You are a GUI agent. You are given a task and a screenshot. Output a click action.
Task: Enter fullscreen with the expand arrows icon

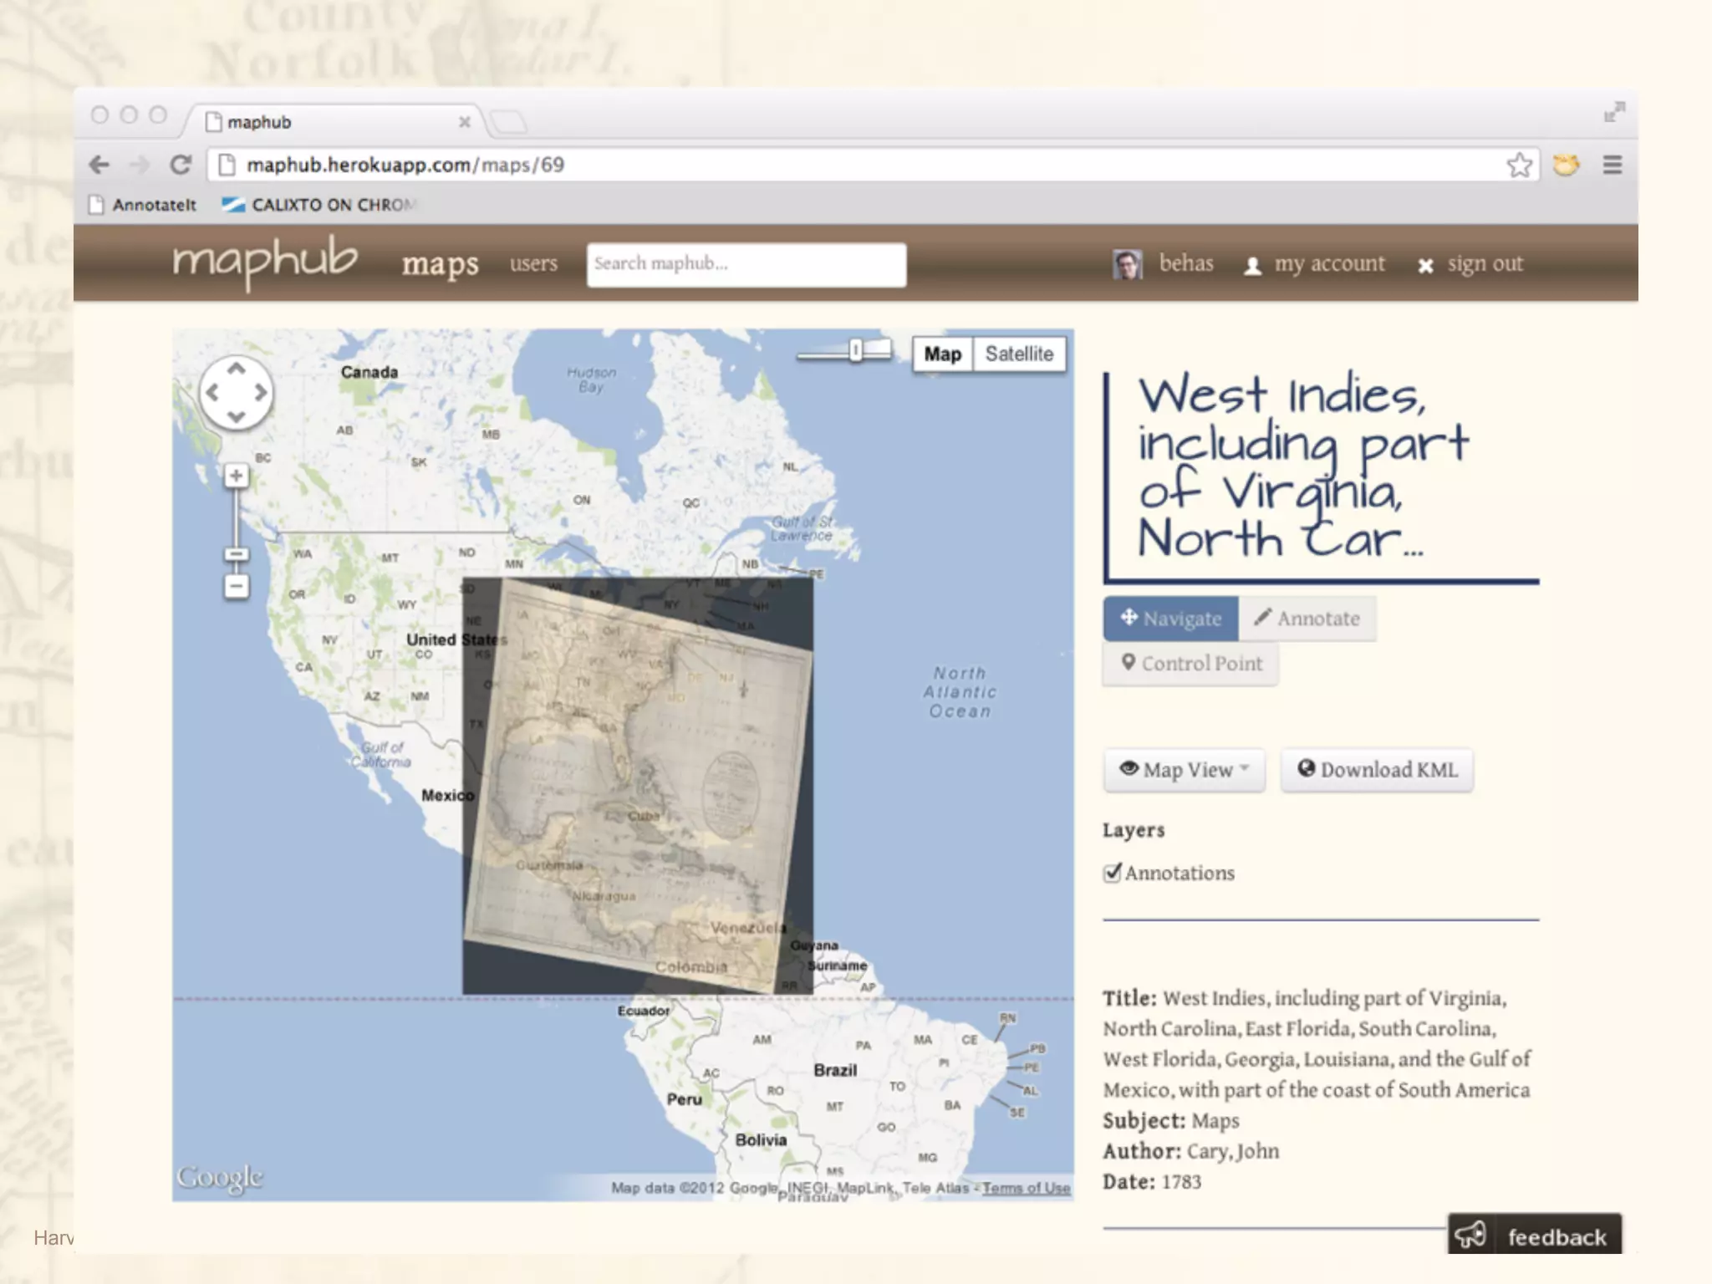[x=1614, y=112]
